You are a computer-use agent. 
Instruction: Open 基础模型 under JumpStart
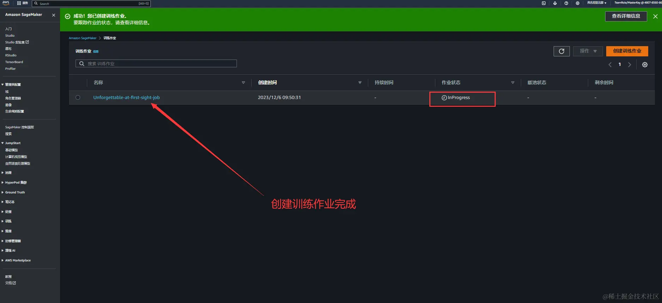point(11,150)
